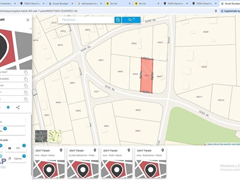Open parcel query list icon in search bar
This screenshot has height=180, width=240.
click(x=118, y=20)
